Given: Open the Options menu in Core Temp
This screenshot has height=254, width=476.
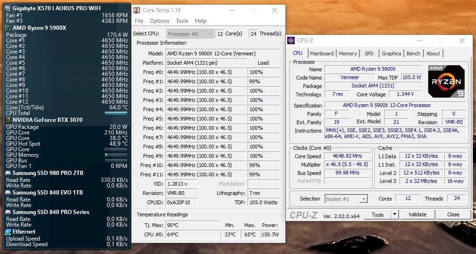Looking at the screenshot, I should [159, 21].
